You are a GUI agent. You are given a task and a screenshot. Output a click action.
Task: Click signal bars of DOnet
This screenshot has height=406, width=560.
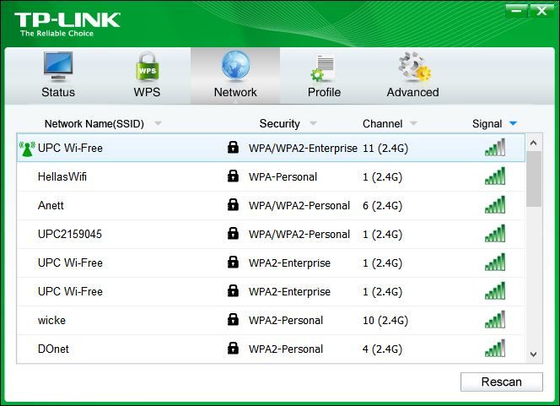coord(495,348)
